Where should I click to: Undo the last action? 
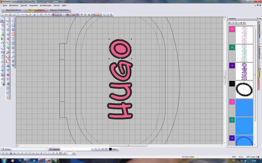(46, 15)
